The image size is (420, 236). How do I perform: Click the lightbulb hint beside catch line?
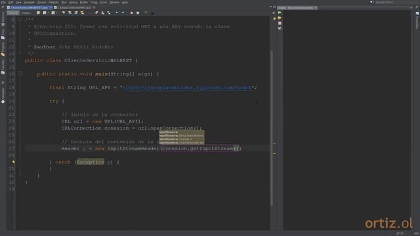[13, 162]
